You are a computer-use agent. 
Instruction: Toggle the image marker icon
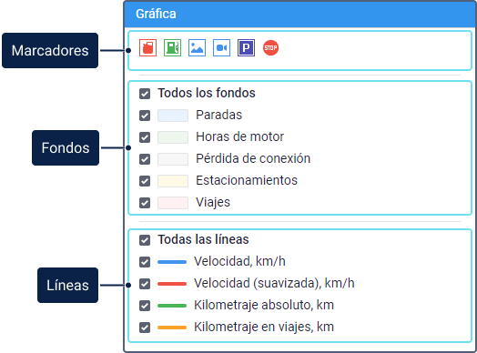point(198,47)
